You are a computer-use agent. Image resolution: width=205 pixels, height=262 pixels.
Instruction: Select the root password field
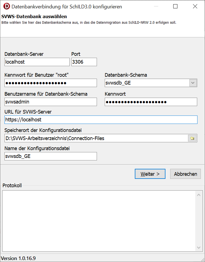51,83
